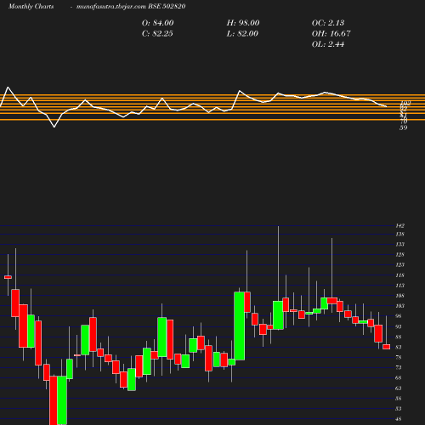The image size is (425, 425).
Task: Click the 78 price axis label
Action: [x=399, y=357]
